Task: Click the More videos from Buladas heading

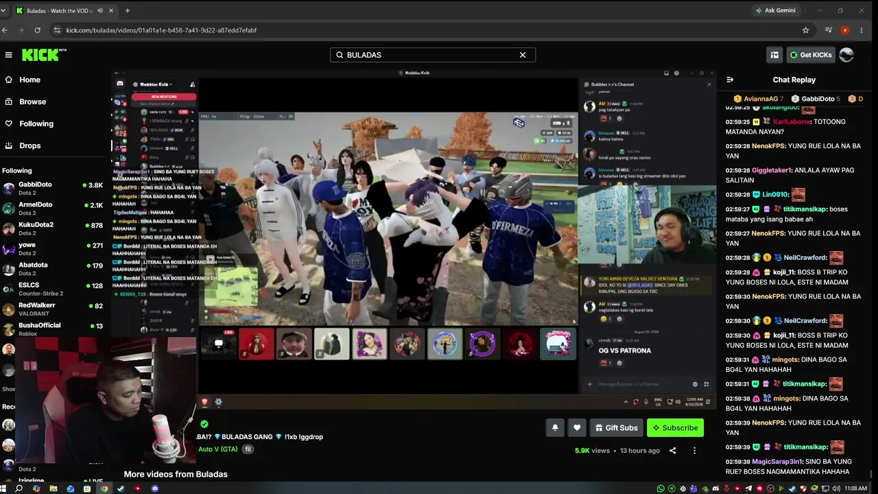Action: [176, 474]
